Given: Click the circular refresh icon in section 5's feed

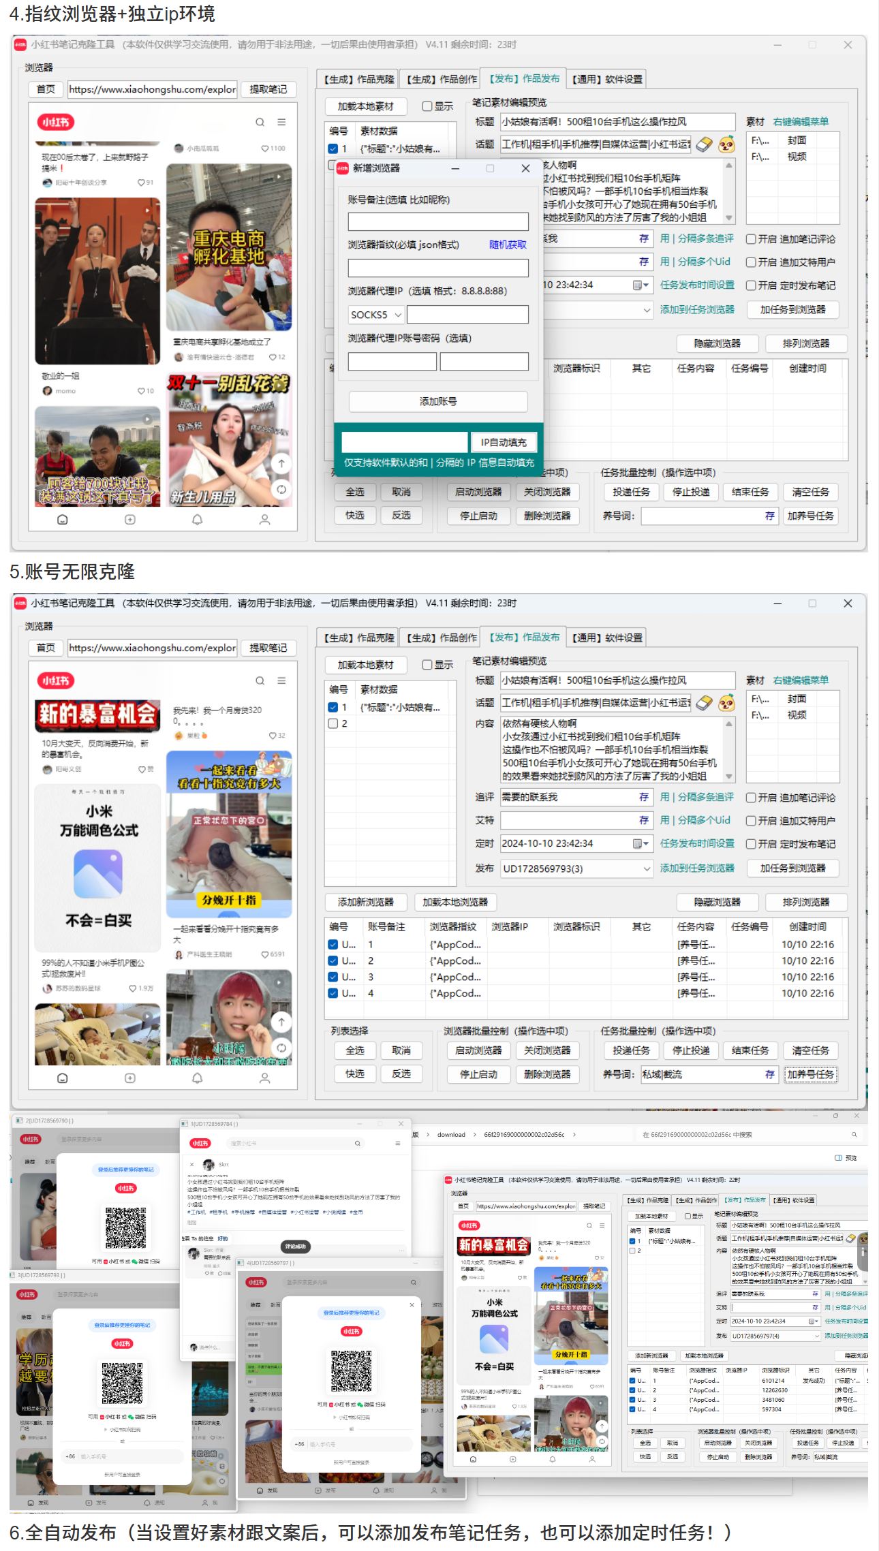Looking at the screenshot, I should pyautogui.click(x=281, y=1048).
